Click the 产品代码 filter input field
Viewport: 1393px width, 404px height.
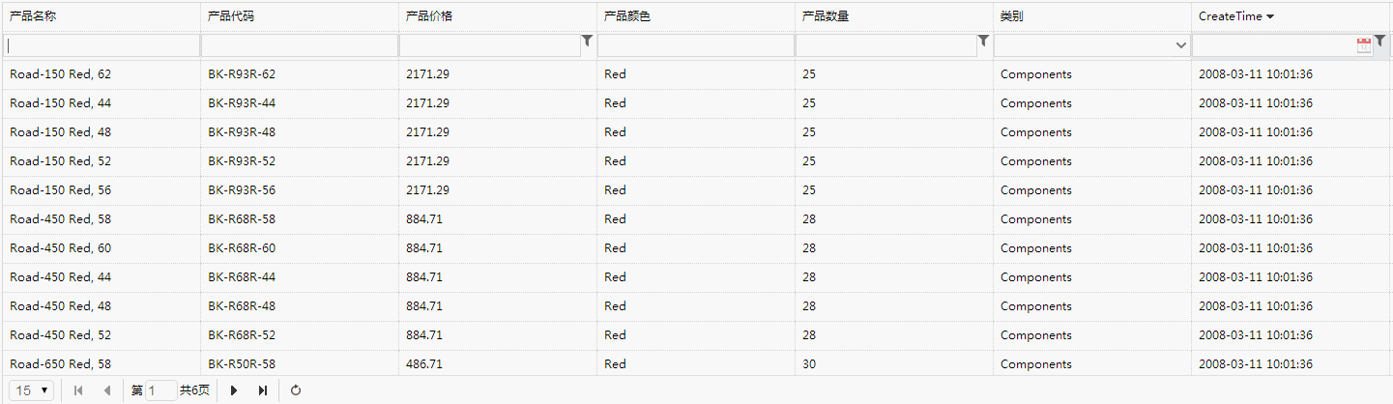300,45
